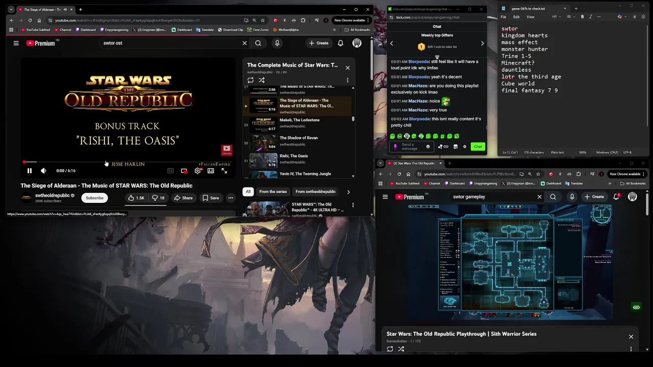Open Create menu in main YouTube window
Viewport: 653px width, 367px height.
319,43
